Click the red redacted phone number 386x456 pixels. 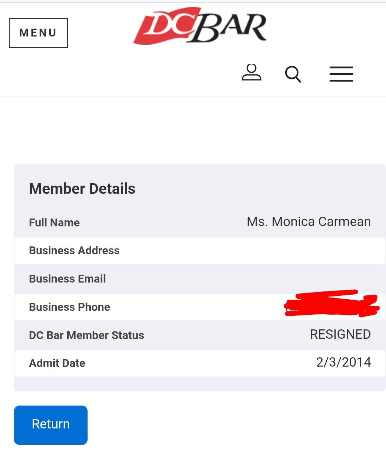tap(331, 304)
